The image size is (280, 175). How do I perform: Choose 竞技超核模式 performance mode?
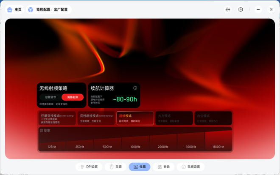[96, 118]
